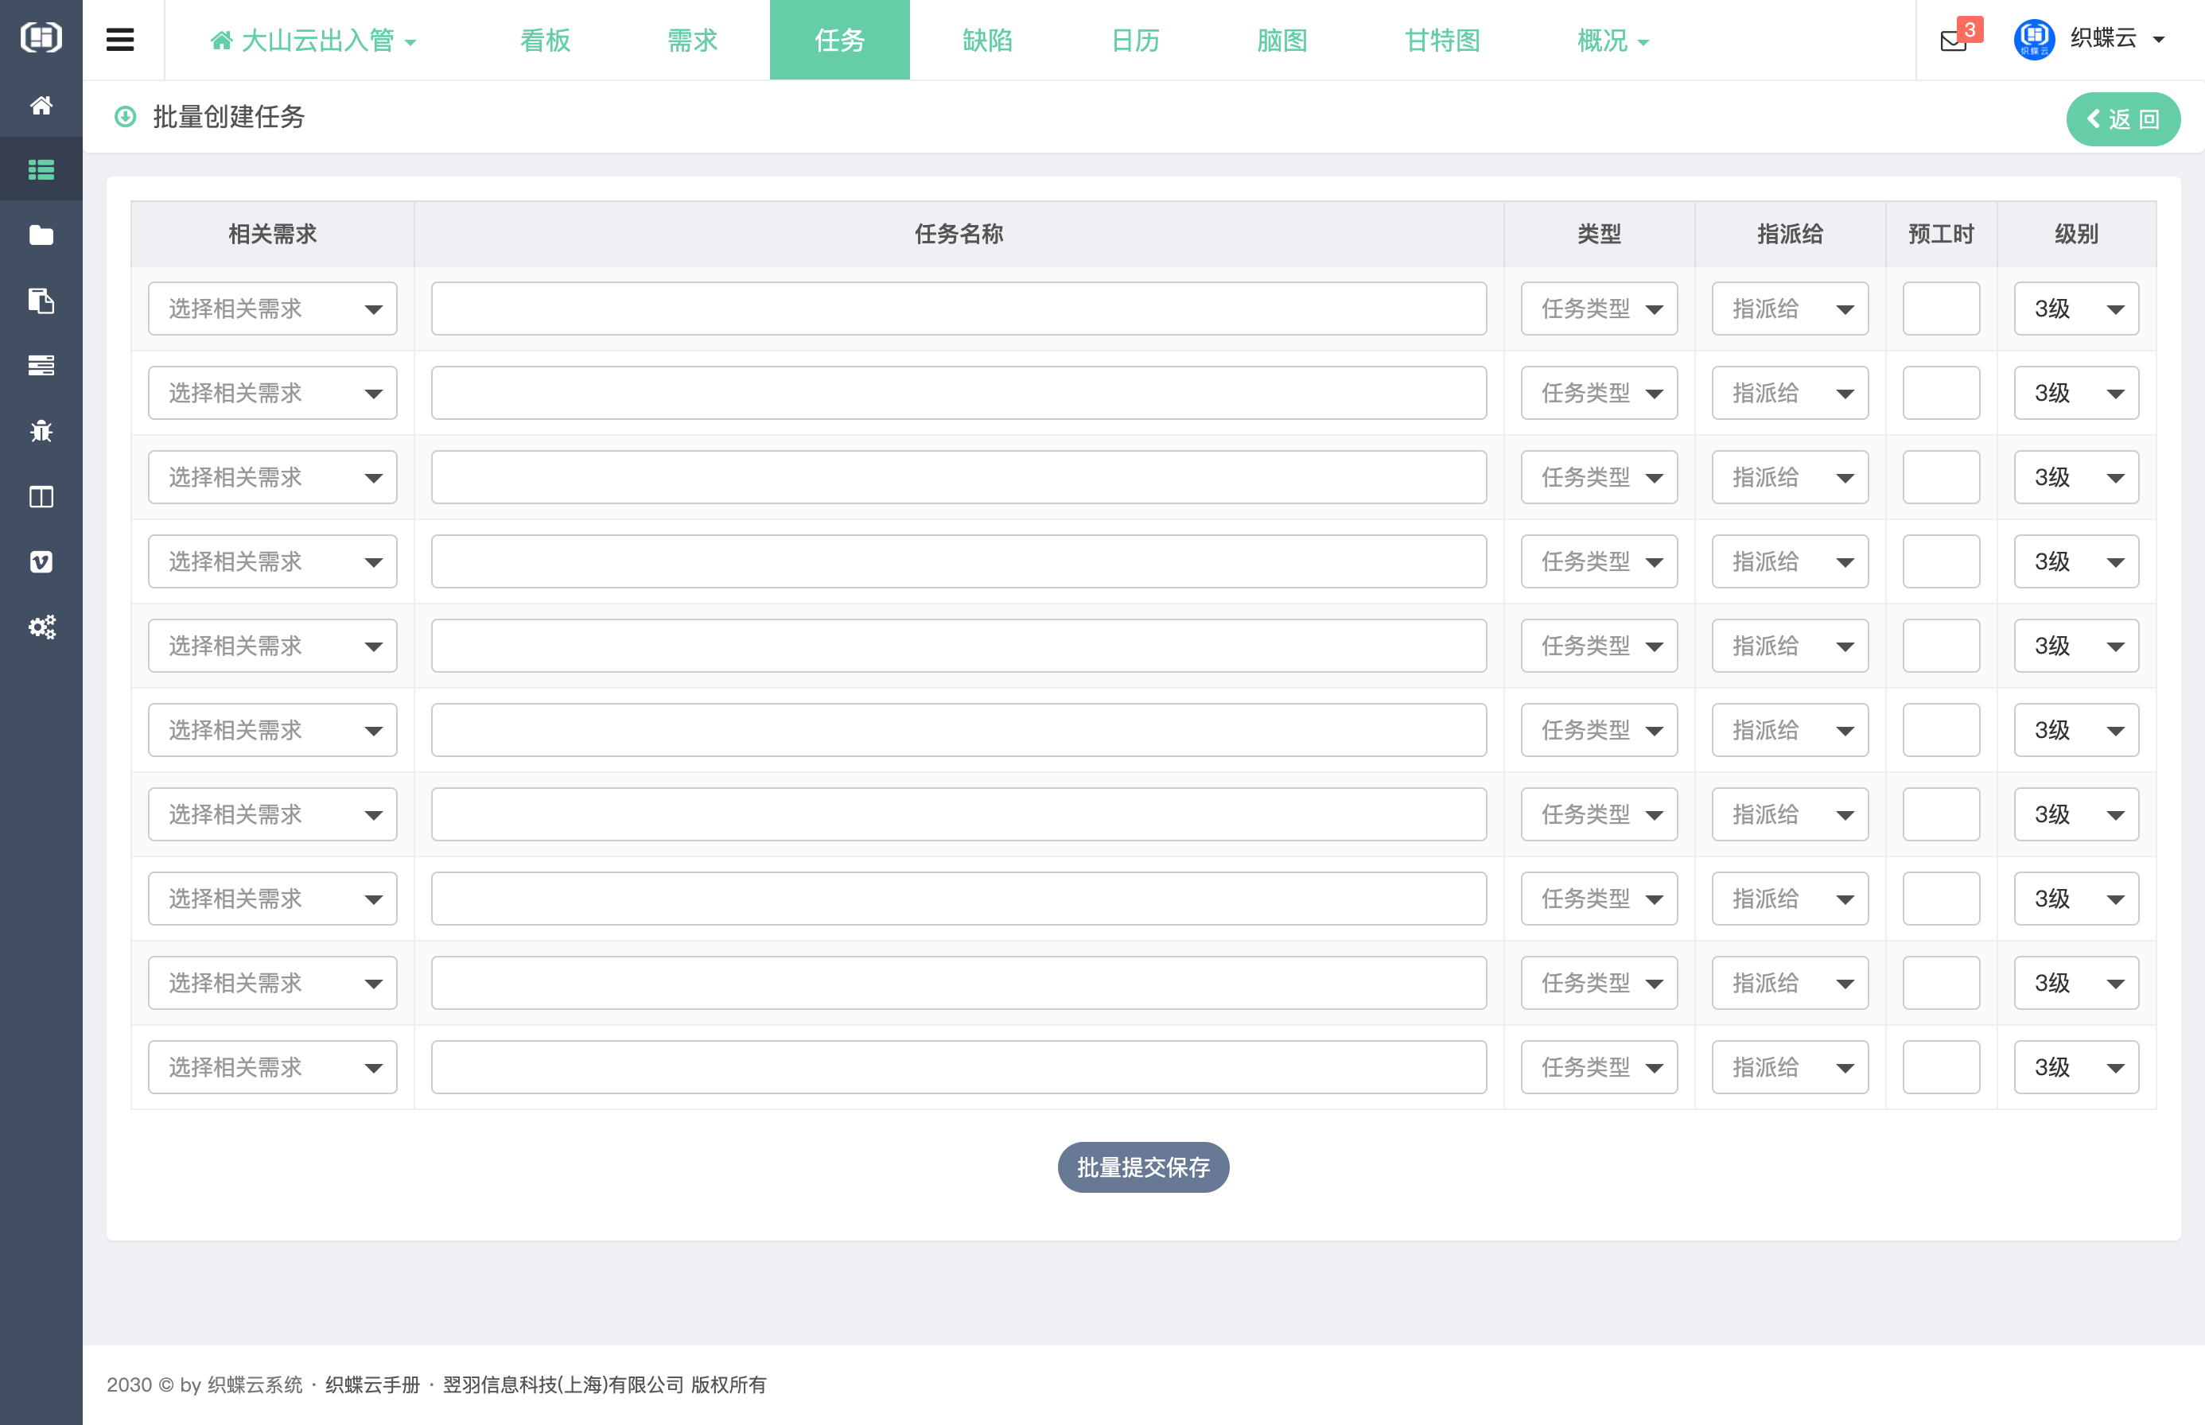Screen dimensions: 2205x1425
Task: Click the copy documents icon in sidebar
Action: coord(41,301)
